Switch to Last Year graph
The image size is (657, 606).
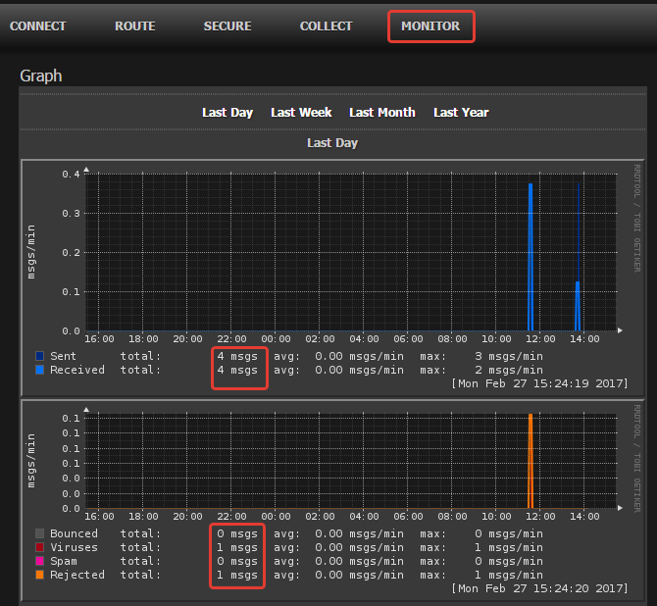point(461,113)
